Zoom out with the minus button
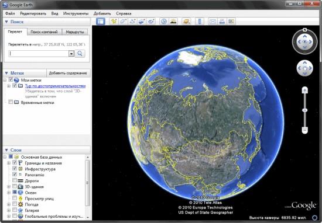Screen dimensions: 322x223 305,130
